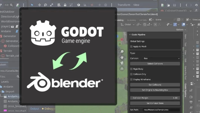Open the Collision type Box dropdown
Viewport: 200px width, 113px height.
[161, 58]
